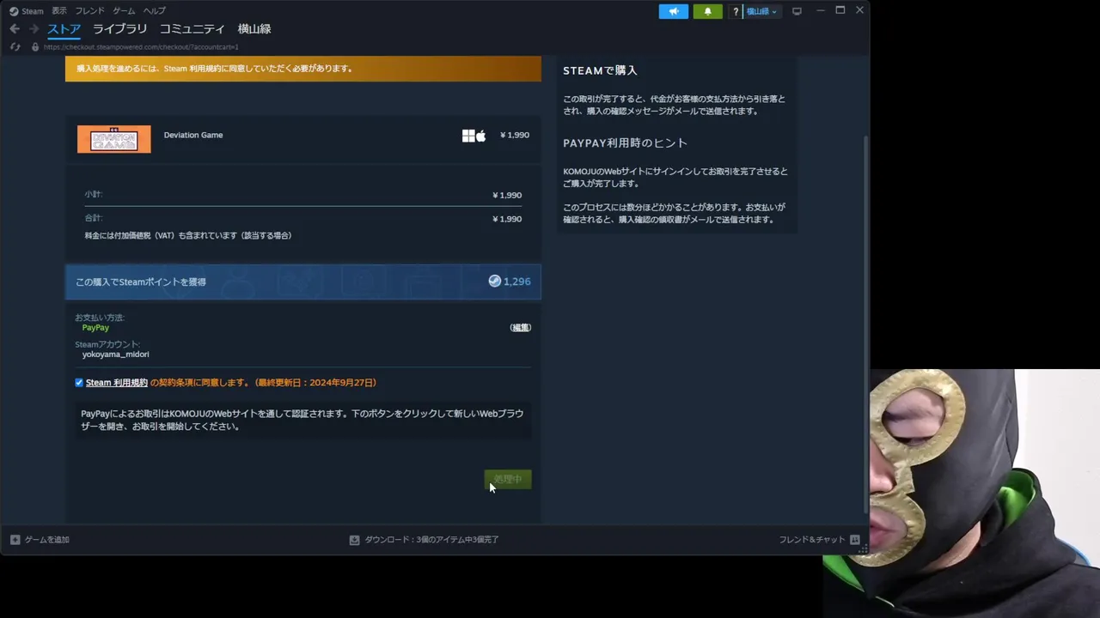Click the 小計 subtotal ¥1,990 amount
This screenshot has height=618, width=1100.
(x=507, y=195)
